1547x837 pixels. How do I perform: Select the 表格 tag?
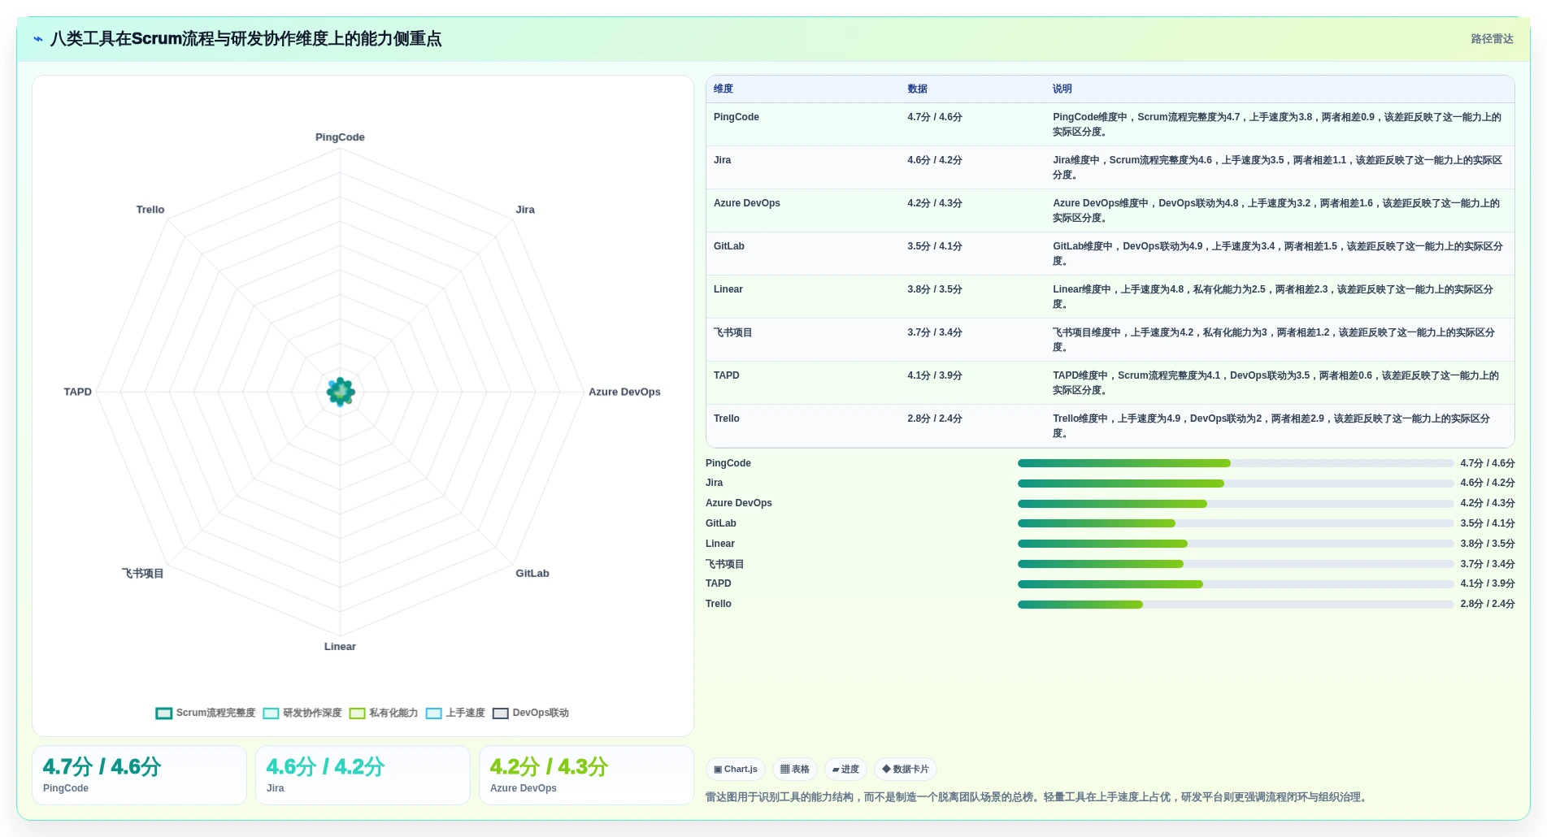click(x=795, y=769)
